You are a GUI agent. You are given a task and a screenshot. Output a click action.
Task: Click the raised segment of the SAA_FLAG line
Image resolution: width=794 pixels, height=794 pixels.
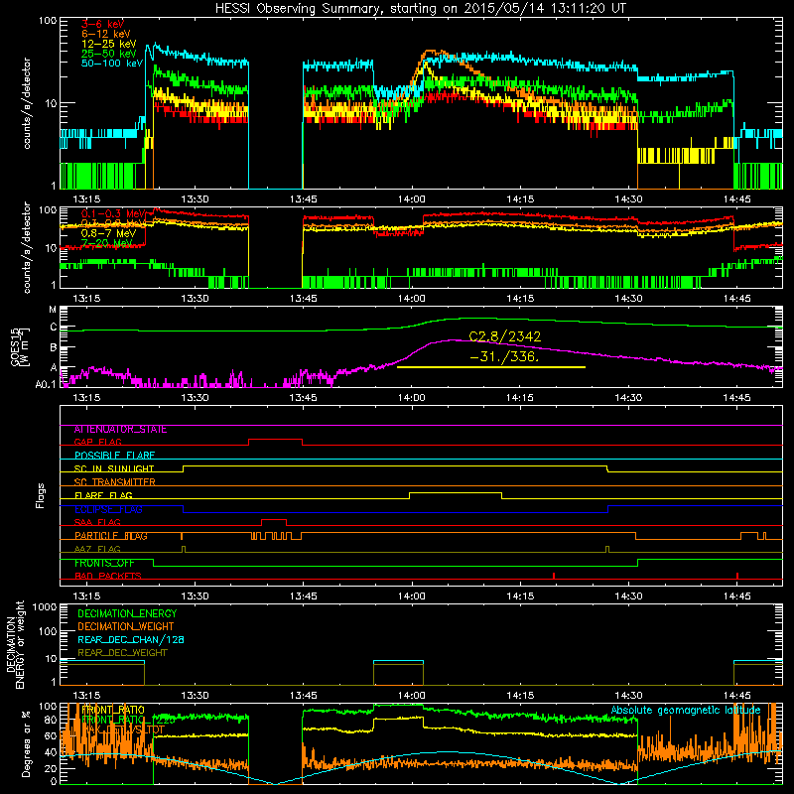coord(274,519)
